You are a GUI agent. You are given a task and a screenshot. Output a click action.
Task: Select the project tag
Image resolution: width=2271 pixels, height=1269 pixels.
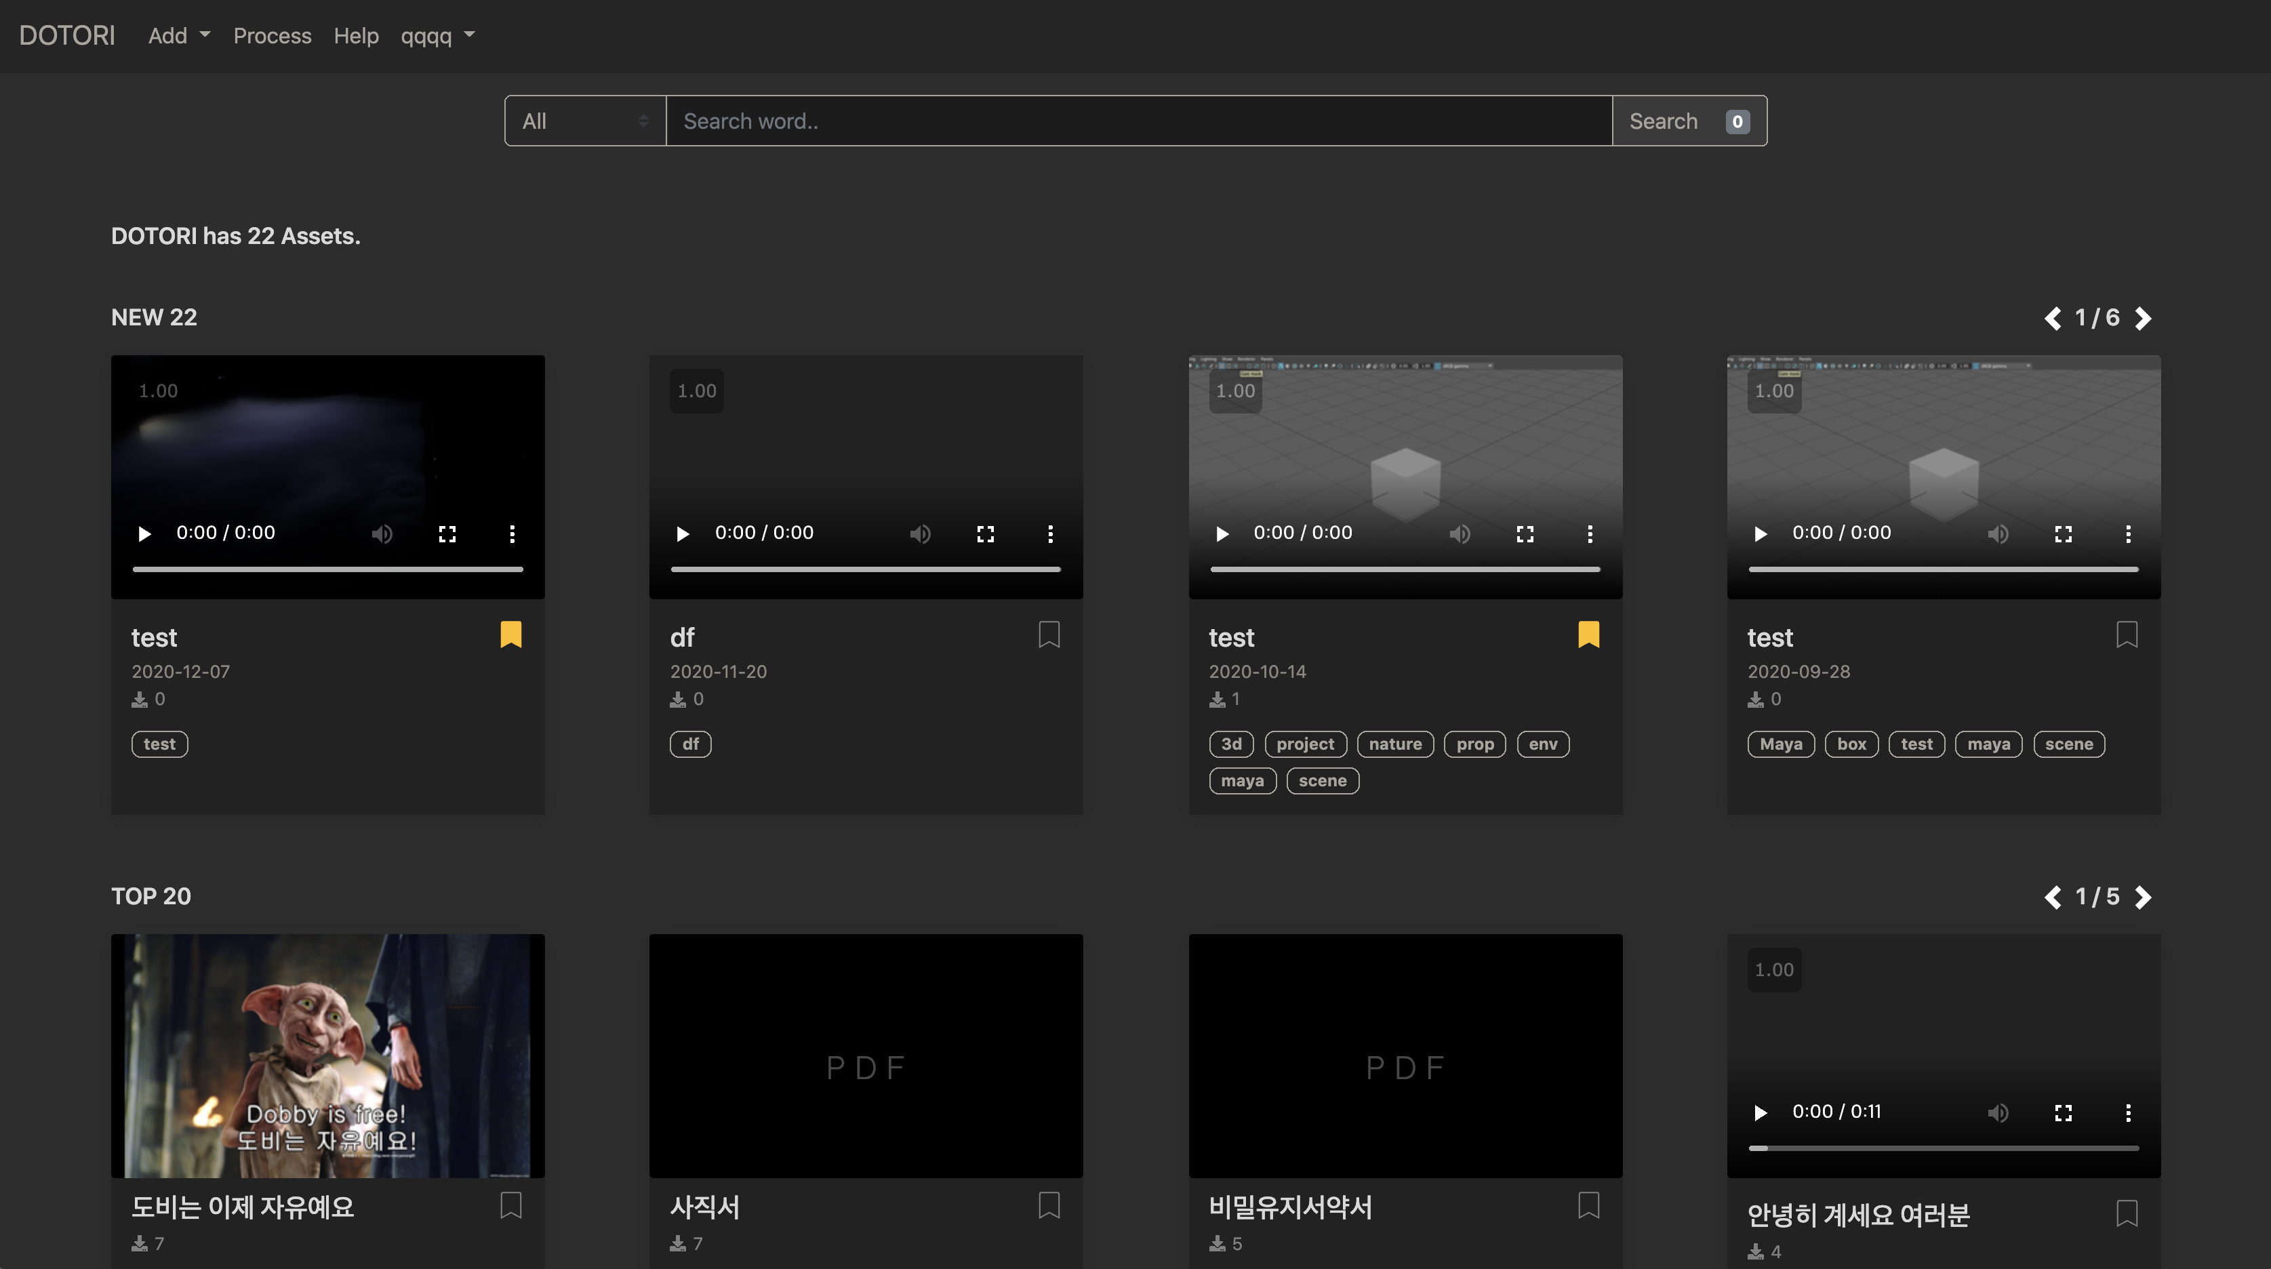[x=1306, y=744]
